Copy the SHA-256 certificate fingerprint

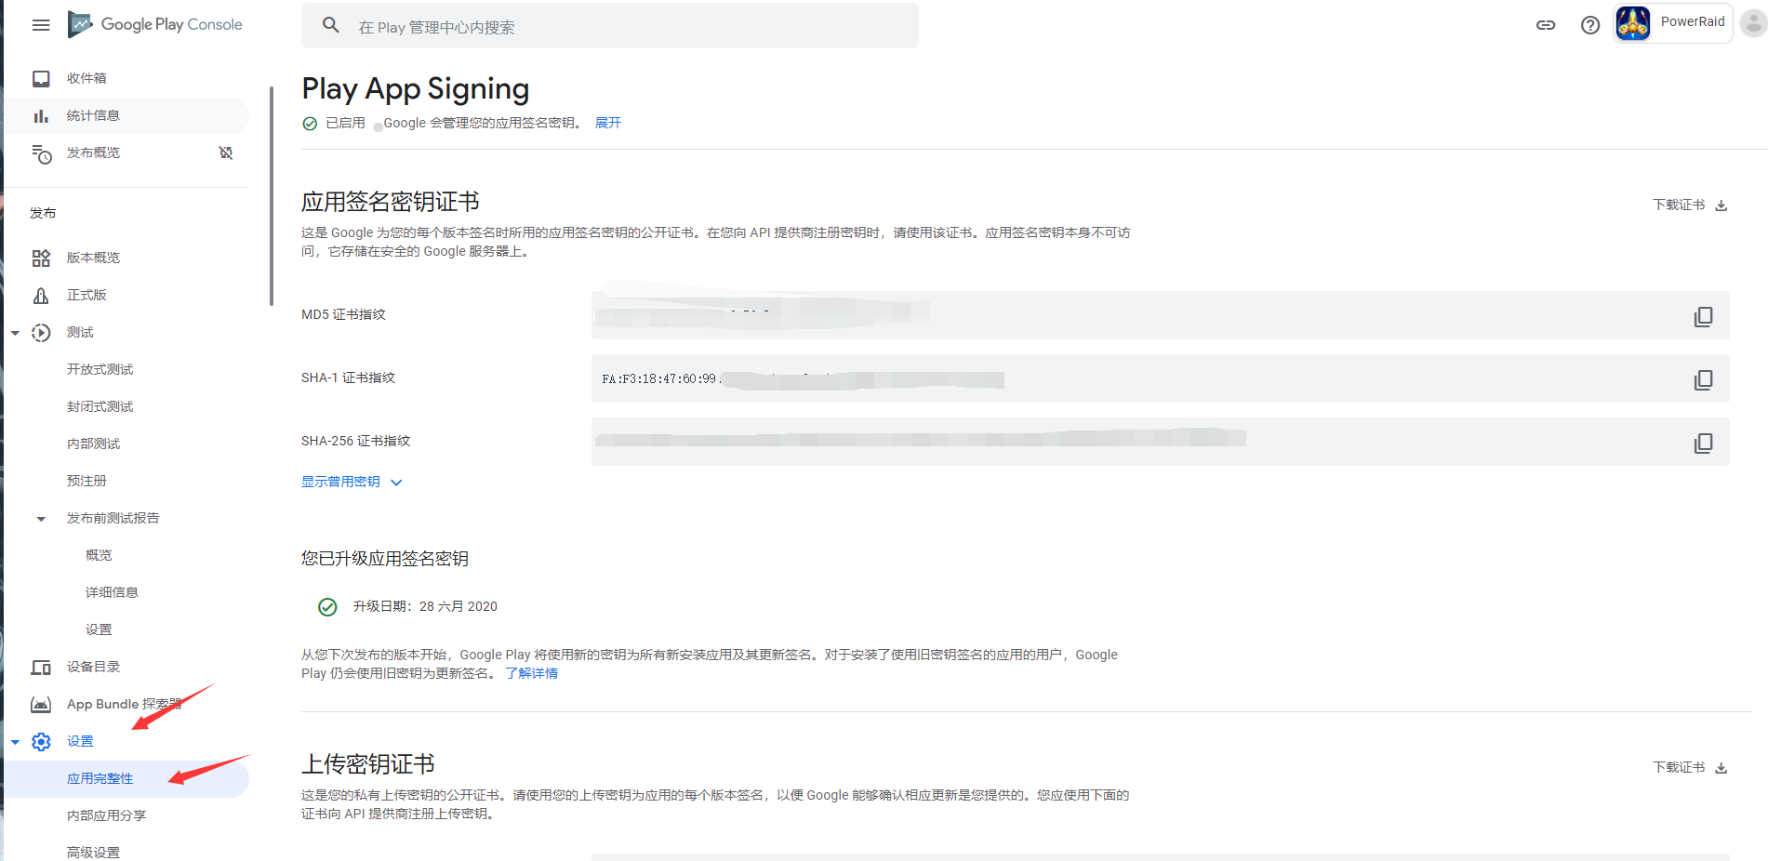coord(1703,444)
